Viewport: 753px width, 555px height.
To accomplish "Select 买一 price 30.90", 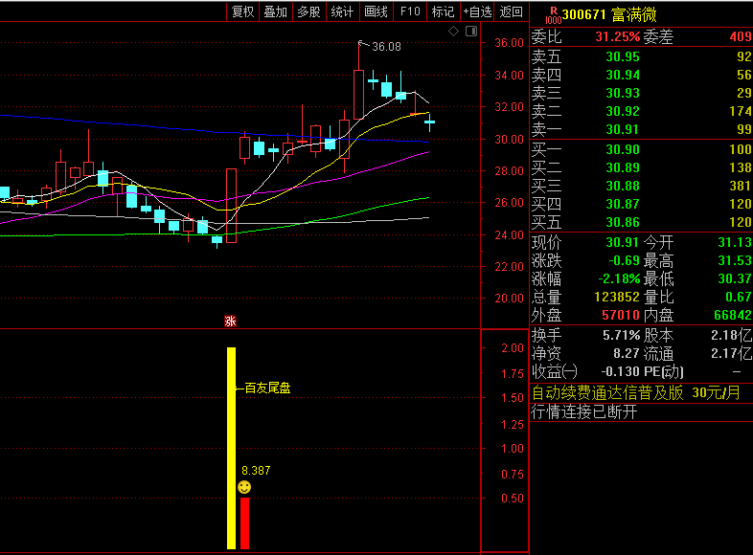I will click(x=623, y=149).
